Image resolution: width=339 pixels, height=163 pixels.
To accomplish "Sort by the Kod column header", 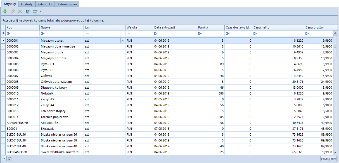I will [x=22, y=27].
